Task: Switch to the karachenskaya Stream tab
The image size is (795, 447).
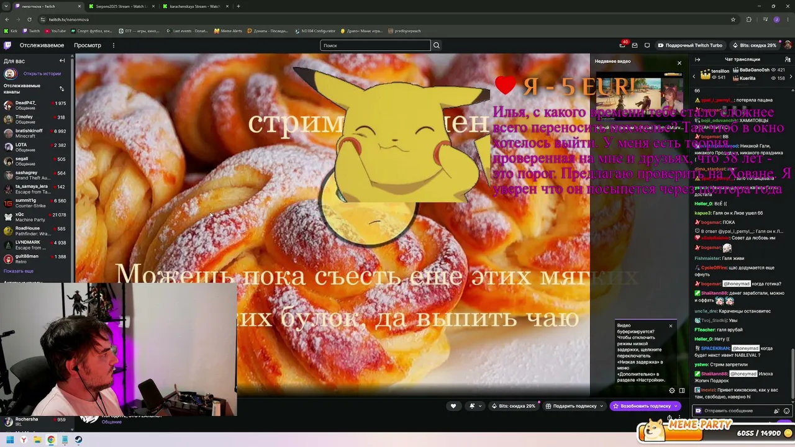Action: pos(194,6)
